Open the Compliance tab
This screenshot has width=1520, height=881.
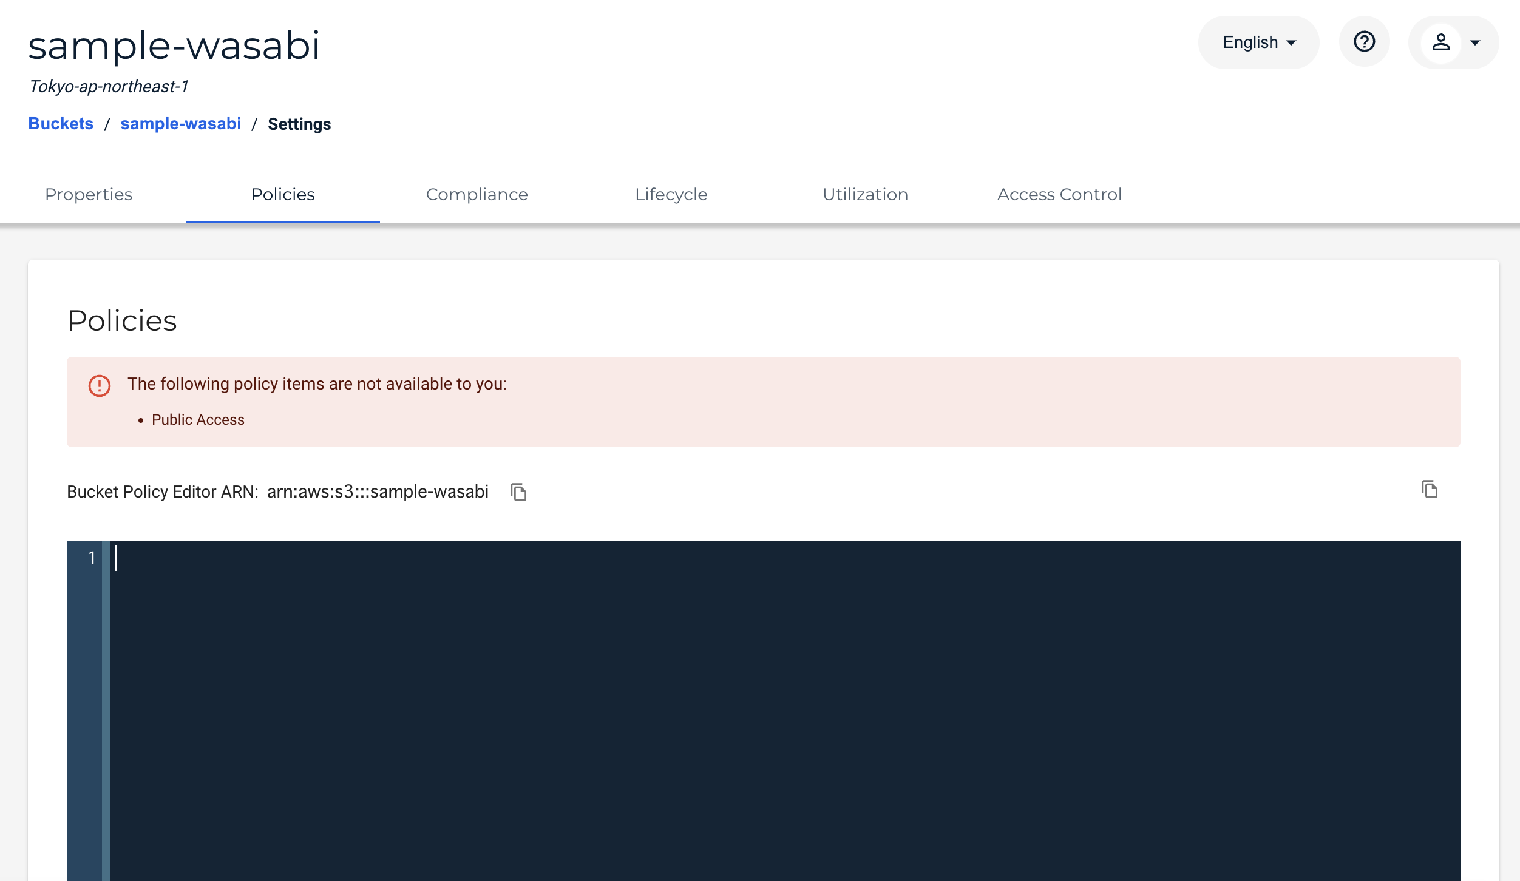[x=477, y=194]
